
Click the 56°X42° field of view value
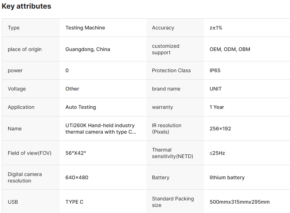(x=76, y=153)
